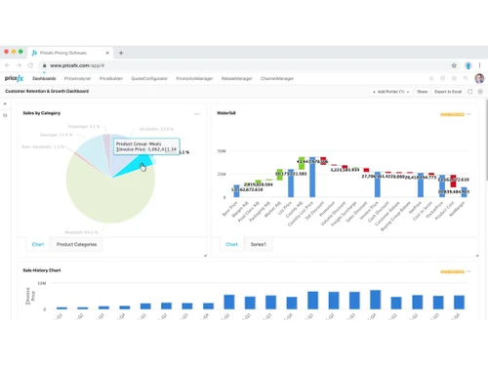Open the Waterfall portlet options ellipsis
Viewport: 488px width, 366px height.
click(468, 114)
